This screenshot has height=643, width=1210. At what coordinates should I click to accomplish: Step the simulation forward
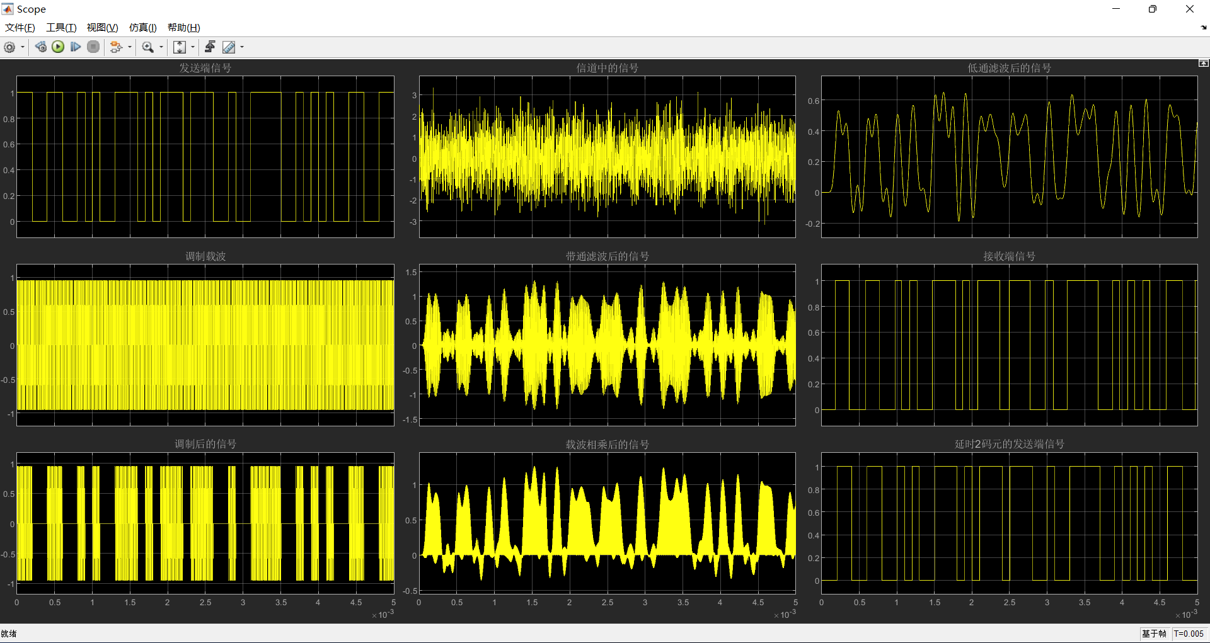[x=76, y=47]
